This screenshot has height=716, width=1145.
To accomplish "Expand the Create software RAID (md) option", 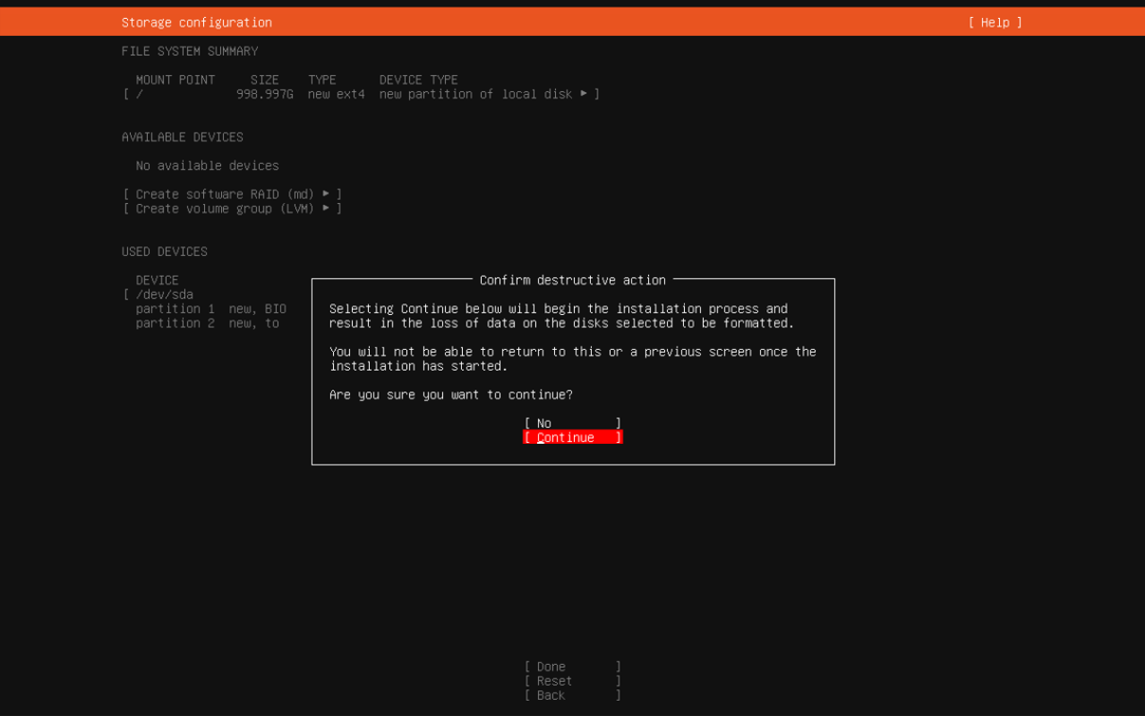I will pos(232,194).
